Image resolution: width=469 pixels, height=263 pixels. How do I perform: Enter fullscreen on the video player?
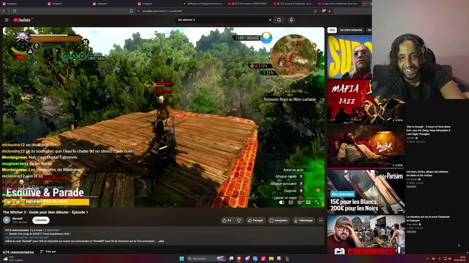[317, 202]
